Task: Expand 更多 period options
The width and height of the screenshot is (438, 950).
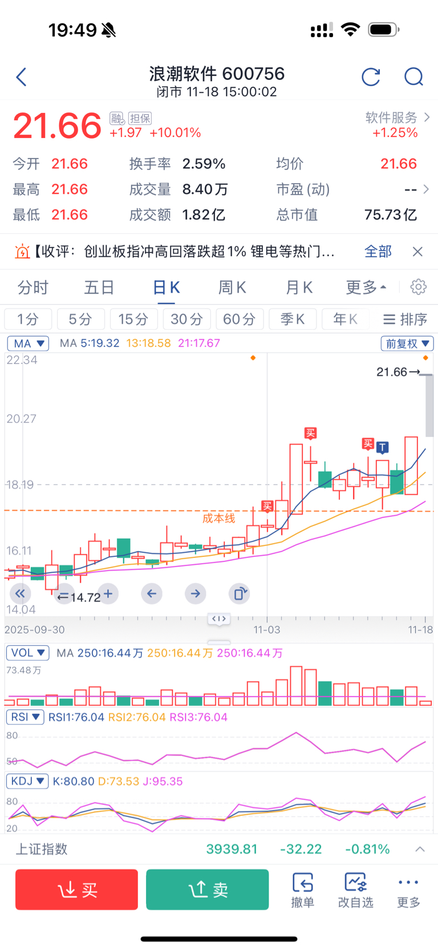Action: [366, 287]
